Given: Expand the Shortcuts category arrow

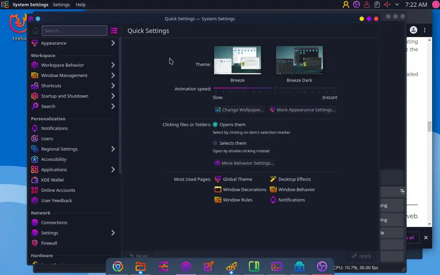Looking at the screenshot, I should (113, 86).
